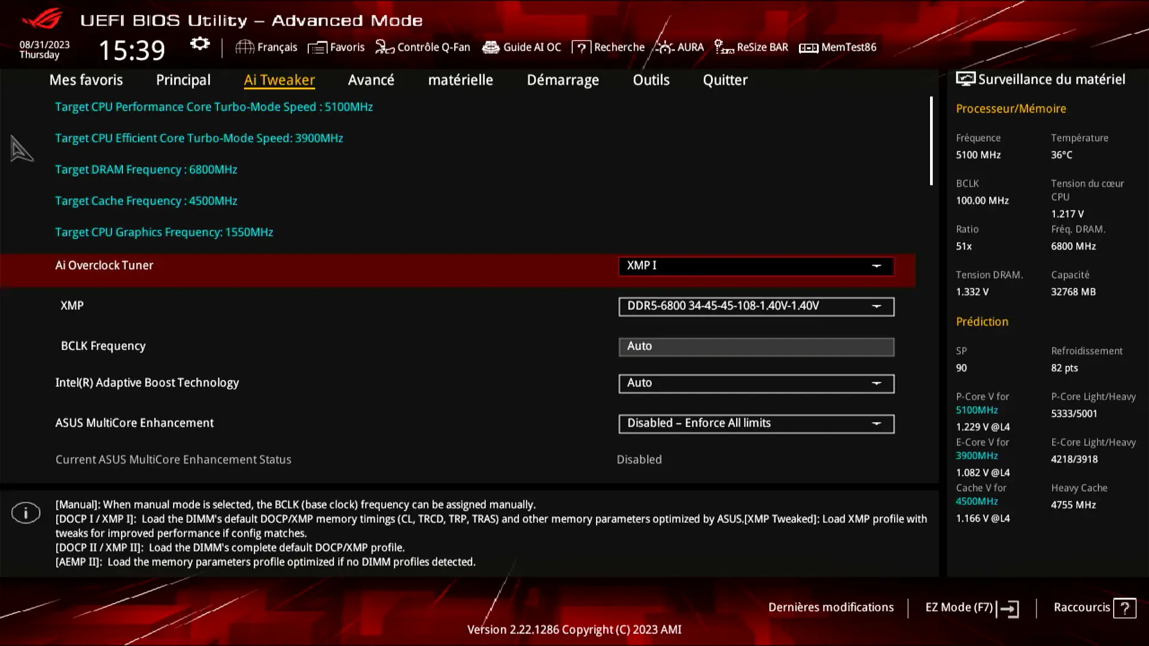The image size is (1149, 646).
Task: Open the ASUS MultiCore Enhancement dropdown
Action: pyautogui.click(x=756, y=423)
